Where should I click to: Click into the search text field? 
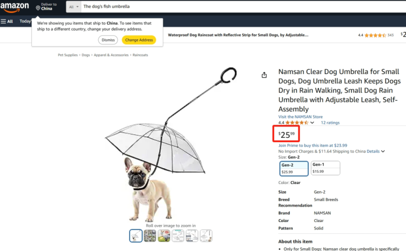[244, 7]
